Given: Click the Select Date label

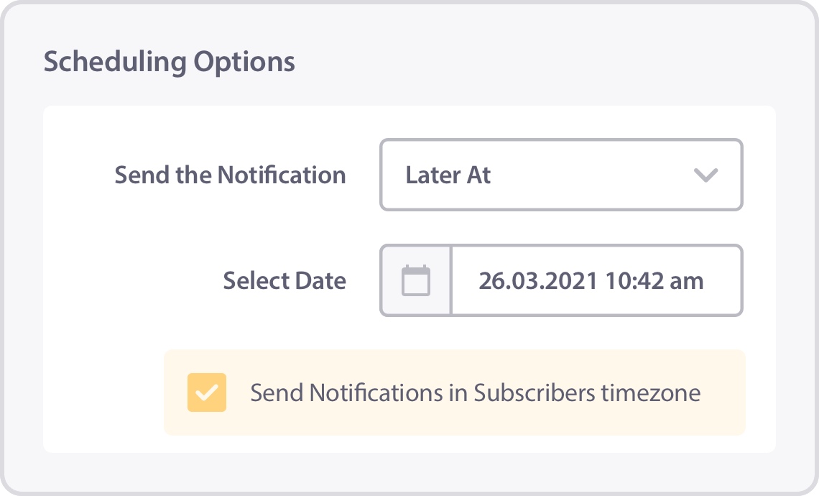Looking at the screenshot, I should click(x=284, y=280).
